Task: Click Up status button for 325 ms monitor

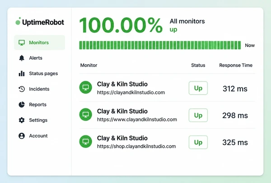Action: coord(198,142)
